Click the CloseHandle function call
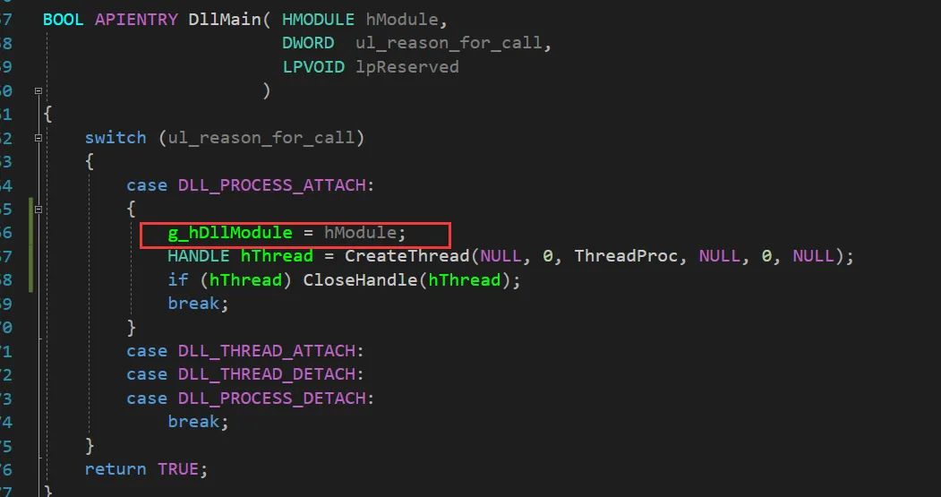The height and width of the screenshot is (497, 941). coord(360,280)
